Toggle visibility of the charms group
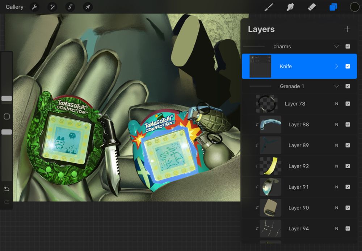 pyautogui.click(x=348, y=47)
